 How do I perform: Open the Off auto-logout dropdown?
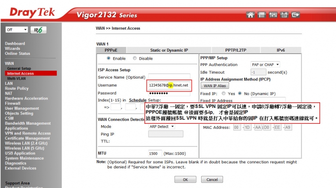(17, 29)
